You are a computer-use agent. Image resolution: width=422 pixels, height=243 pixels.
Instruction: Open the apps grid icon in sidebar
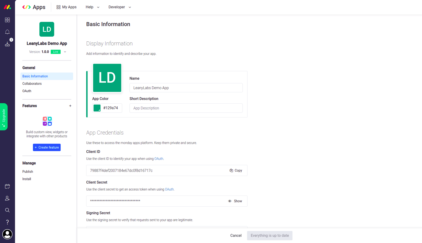click(7, 20)
